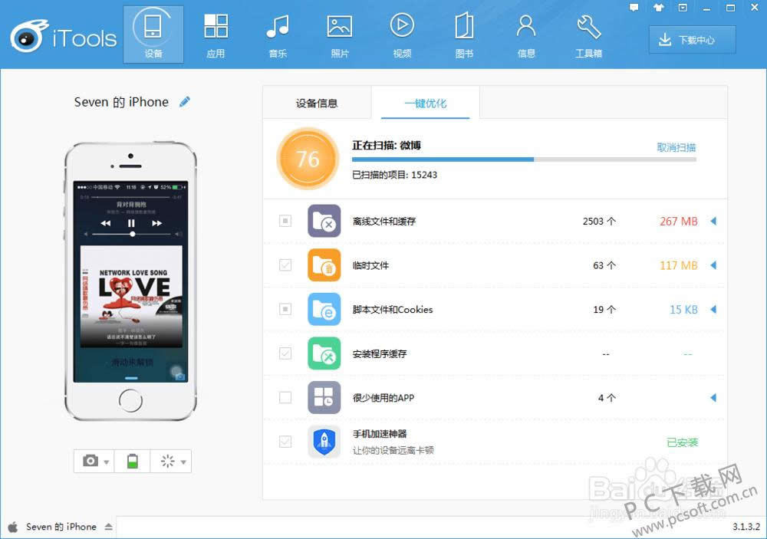Image resolution: width=767 pixels, height=539 pixels.
Task: Check the 很少使用的APP checkbox
Action: pos(285,398)
